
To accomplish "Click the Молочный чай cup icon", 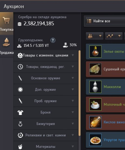I will pos(95,104).
